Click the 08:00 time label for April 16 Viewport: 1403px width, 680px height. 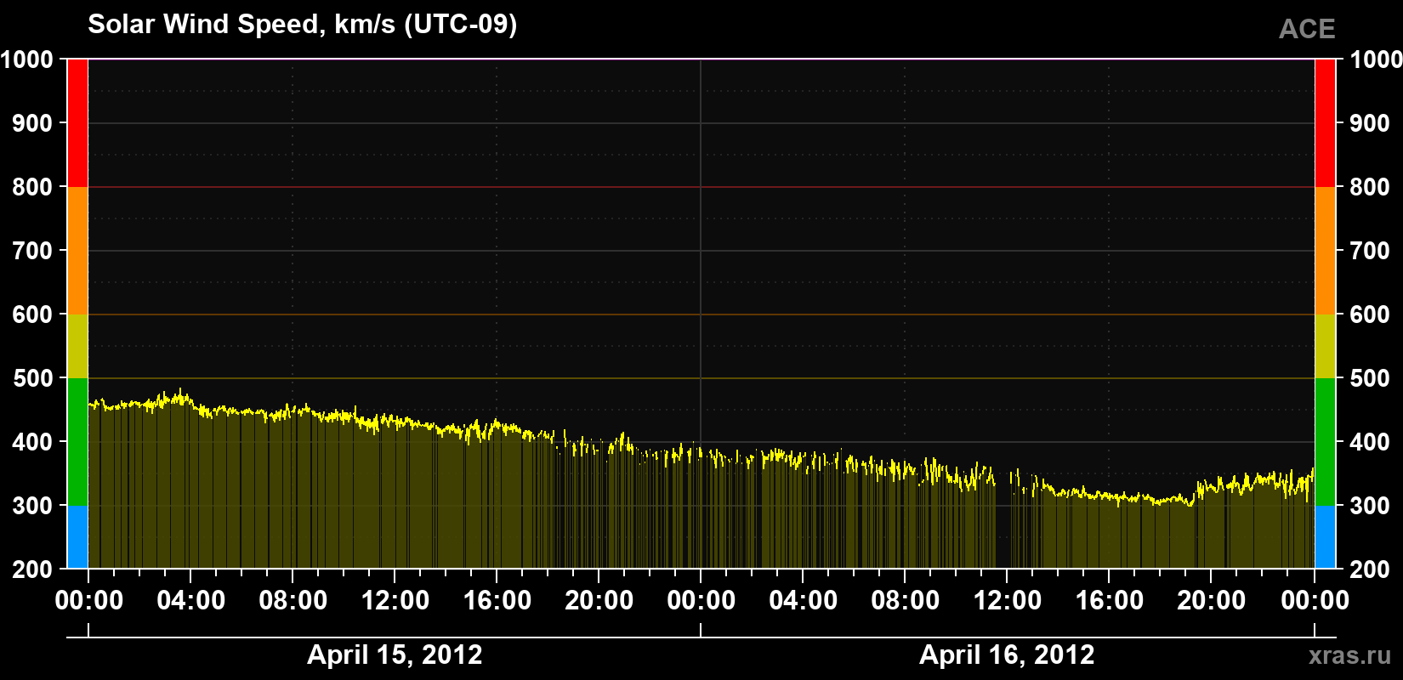[x=905, y=601]
